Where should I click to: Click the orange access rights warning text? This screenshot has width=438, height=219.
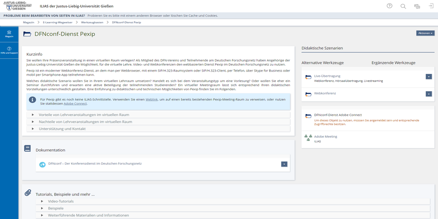(x=366, y=122)
